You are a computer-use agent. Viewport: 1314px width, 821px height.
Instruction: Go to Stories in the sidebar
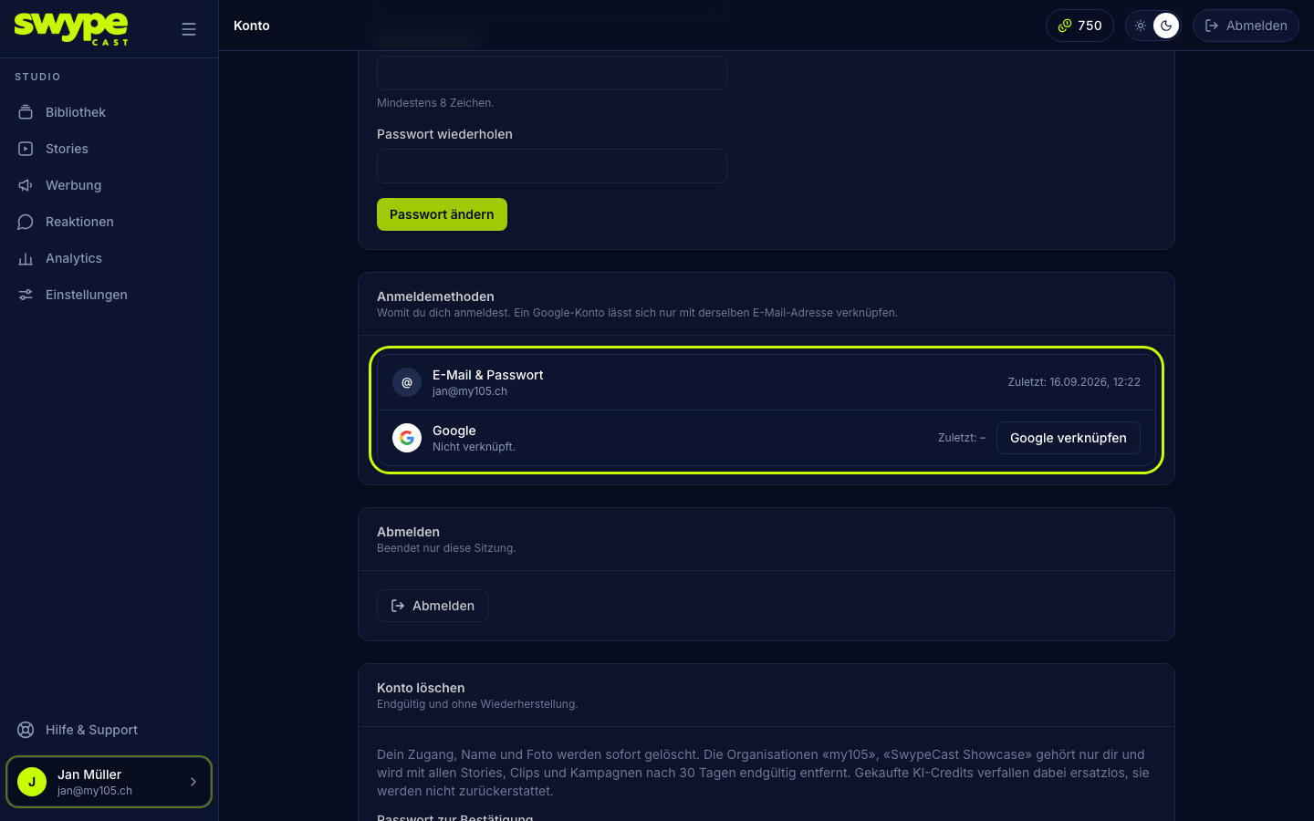click(x=109, y=149)
